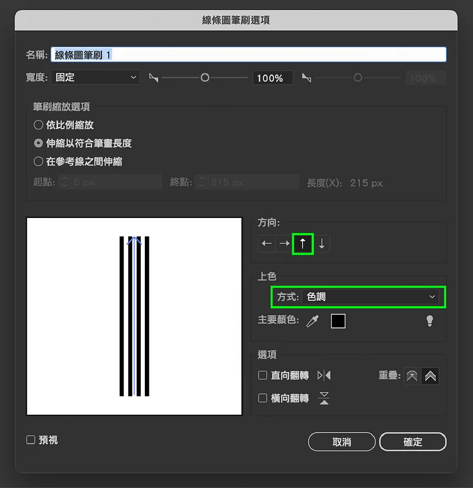Choose the first 重疊 overlap option
The width and height of the screenshot is (473, 488).
point(412,376)
